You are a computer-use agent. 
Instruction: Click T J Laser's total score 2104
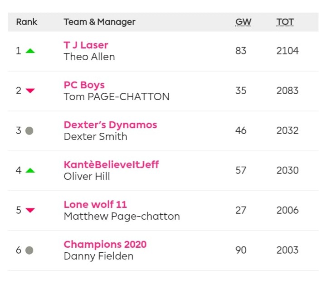point(287,51)
